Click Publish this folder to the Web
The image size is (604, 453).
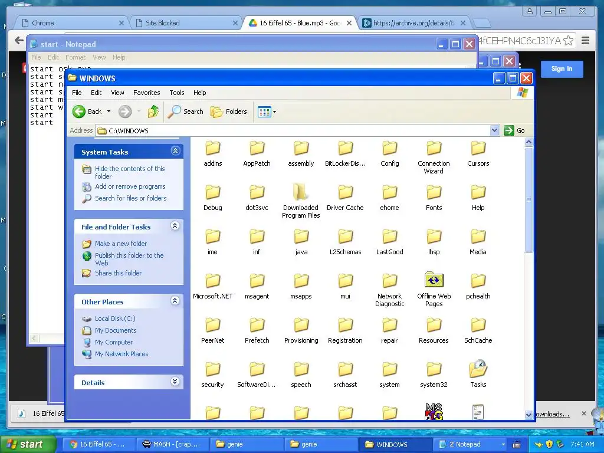click(129, 259)
